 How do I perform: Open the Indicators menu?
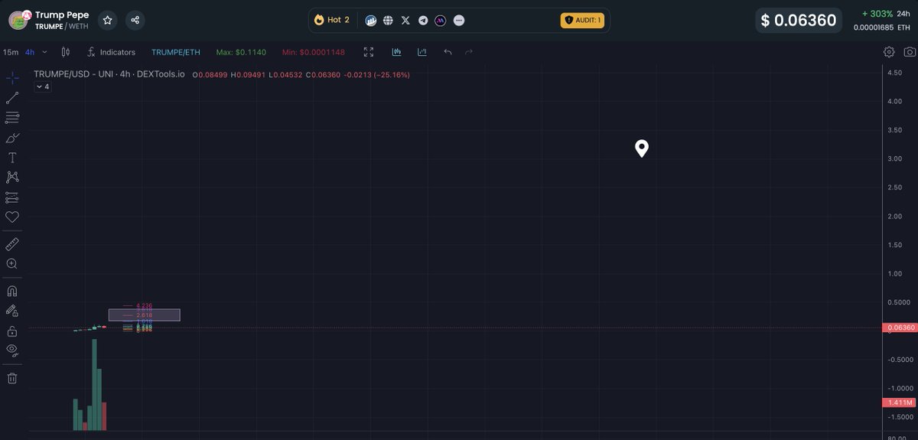point(112,52)
